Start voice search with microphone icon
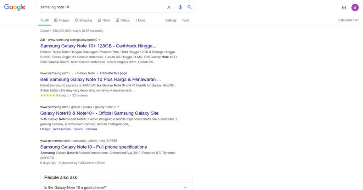The image size is (363, 190). point(180,7)
